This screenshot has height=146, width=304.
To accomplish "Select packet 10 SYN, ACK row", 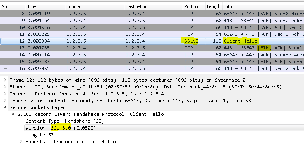I will click(152, 27).
